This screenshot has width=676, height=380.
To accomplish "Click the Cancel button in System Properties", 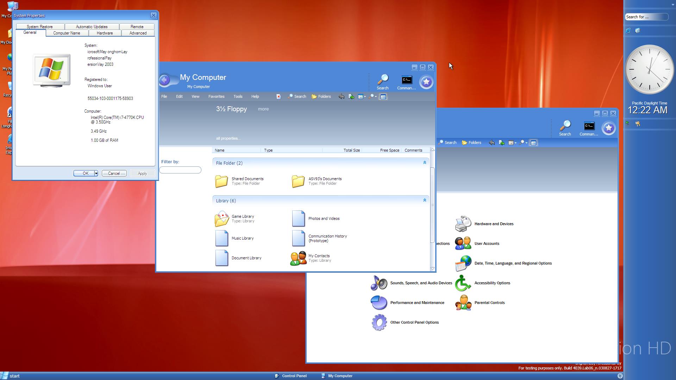I will click(x=114, y=173).
